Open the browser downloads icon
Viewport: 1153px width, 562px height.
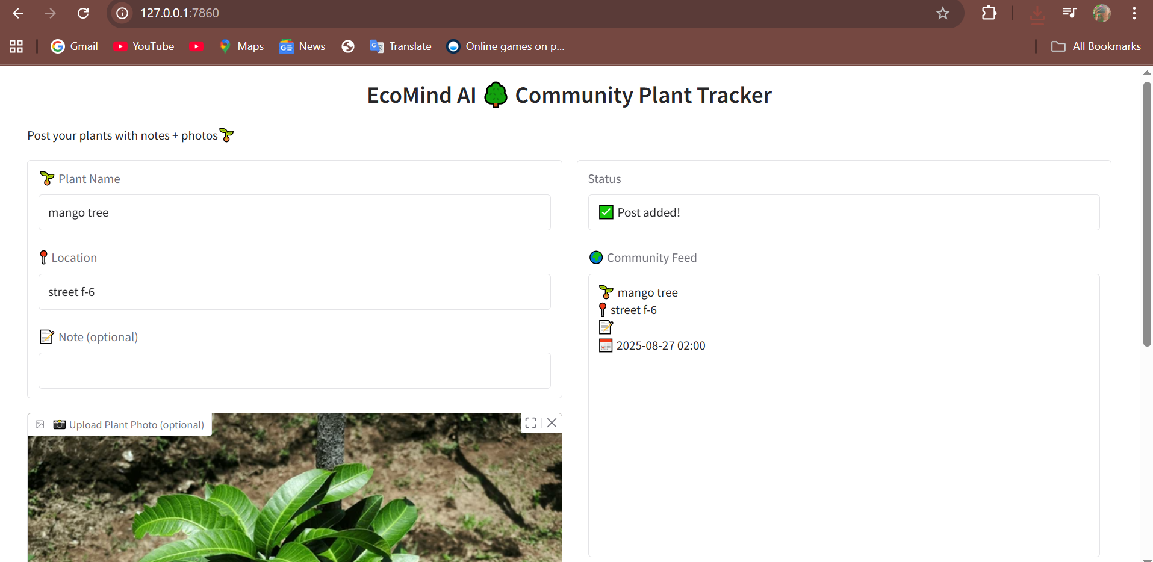tap(1037, 14)
